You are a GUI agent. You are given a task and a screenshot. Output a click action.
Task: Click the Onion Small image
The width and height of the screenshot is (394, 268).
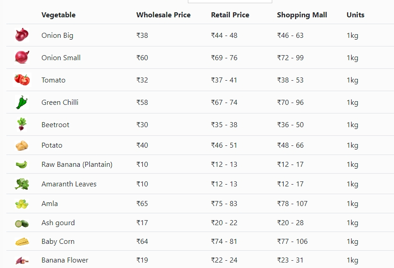pyautogui.click(x=22, y=57)
